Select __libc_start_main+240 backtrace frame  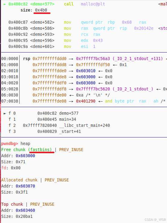(59, 125)
